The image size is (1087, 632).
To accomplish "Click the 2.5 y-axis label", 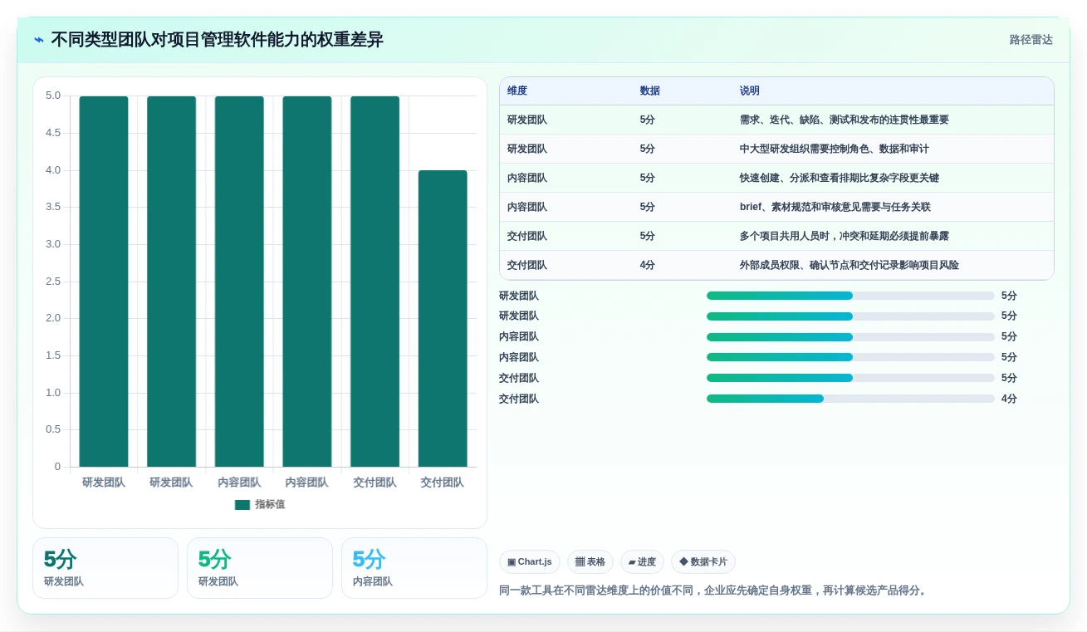I will (x=53, y=282).
